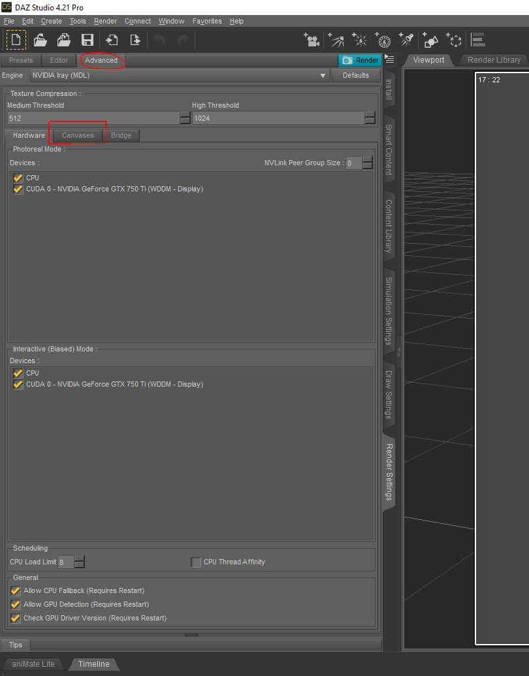Open the Engine NVIDIA Iray dropdown
Screen dimensions: 529x676
coord(180,76)
